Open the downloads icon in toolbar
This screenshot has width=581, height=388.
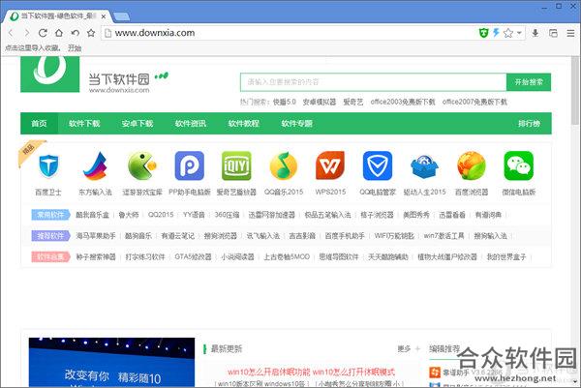pyautogui.click(x=535, y=33)
